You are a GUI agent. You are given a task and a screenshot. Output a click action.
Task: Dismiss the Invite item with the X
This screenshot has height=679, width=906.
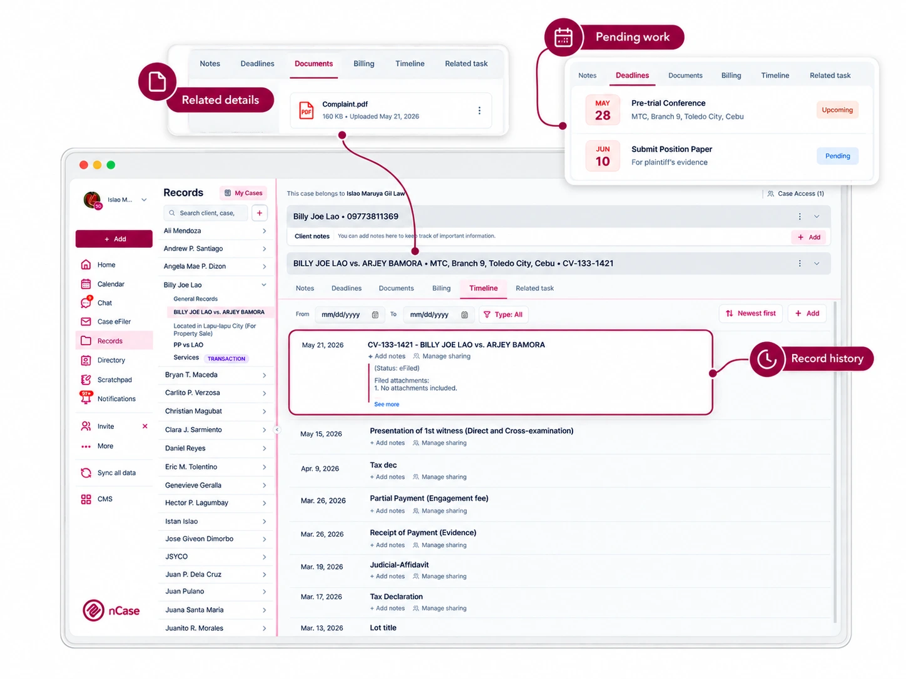145,426
